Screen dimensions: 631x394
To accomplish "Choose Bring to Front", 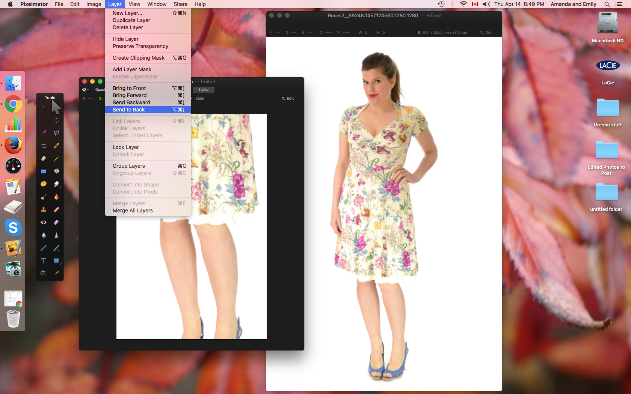I will click(x=148, y=88).
